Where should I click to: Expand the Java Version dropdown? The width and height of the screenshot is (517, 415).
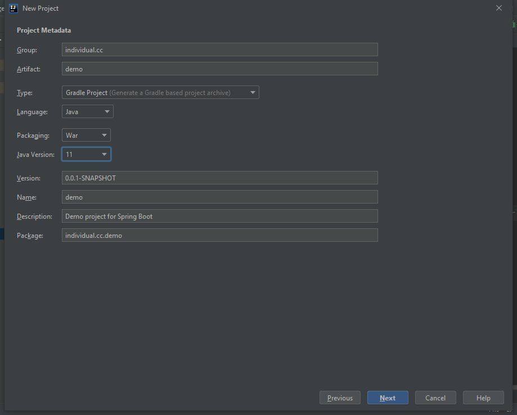(86, 154)
